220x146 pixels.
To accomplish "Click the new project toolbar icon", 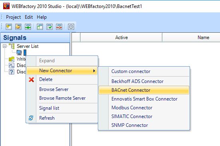I will click(x=9, y=27).
